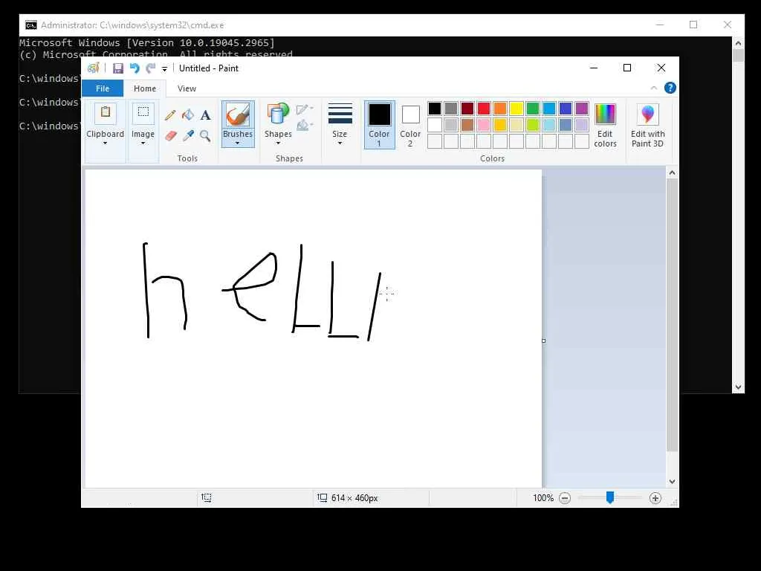Click the Shapes gallery icon
Screen dimensions: 761x571
[278, 114]
